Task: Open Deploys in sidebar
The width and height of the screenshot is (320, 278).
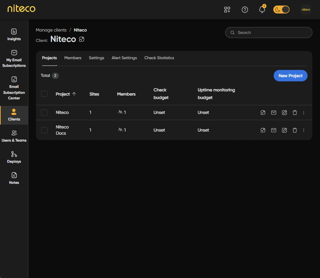Action: point(14,157)
